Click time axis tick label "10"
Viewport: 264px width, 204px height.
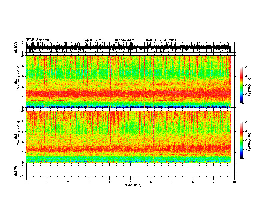[x=234, y=182]
